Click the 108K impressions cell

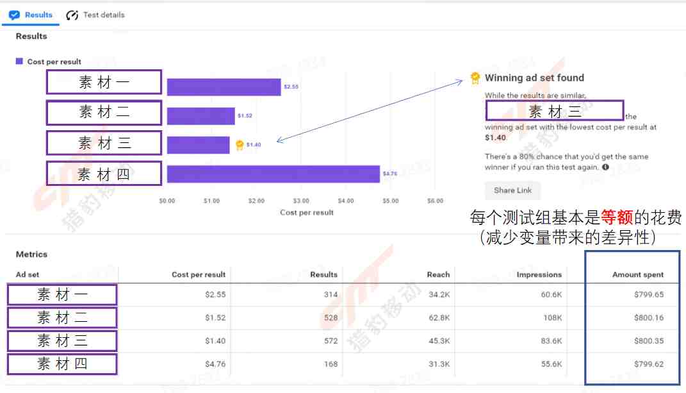point(553,317)
